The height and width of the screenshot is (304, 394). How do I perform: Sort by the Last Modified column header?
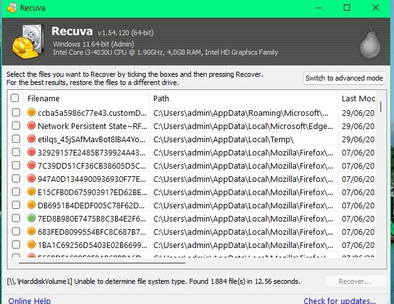[357, 98]
